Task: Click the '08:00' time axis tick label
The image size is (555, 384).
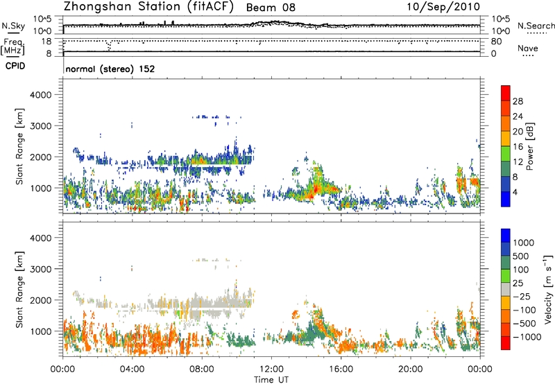Action: [202, 369]
